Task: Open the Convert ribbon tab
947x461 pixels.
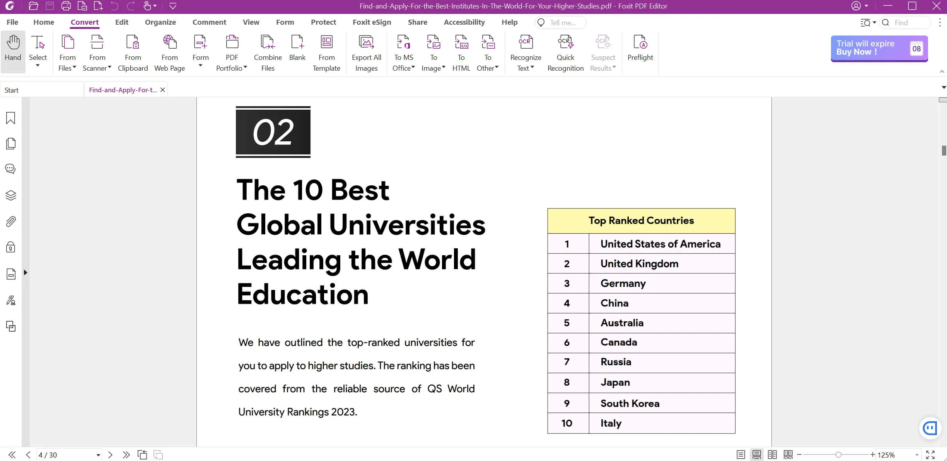Action: 84,22
